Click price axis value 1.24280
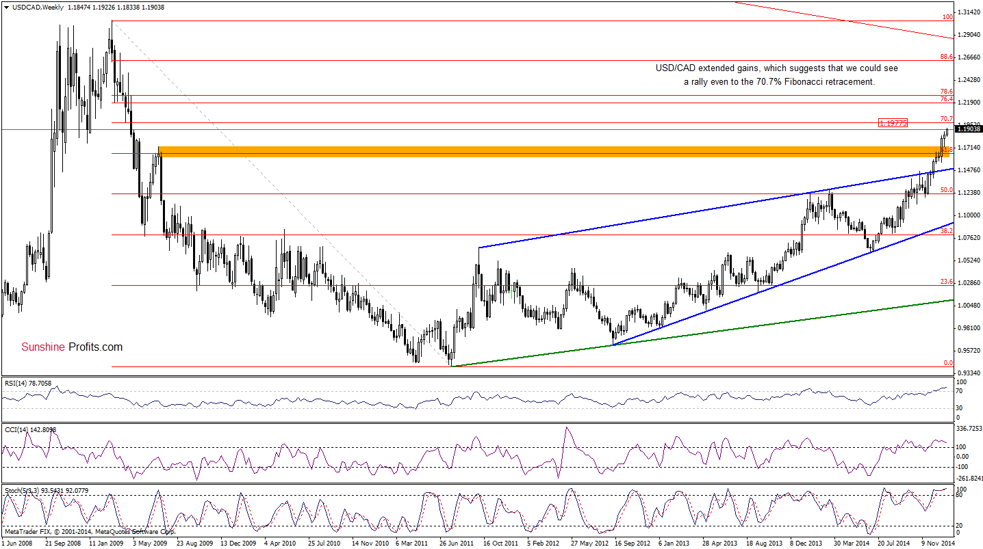Viewport: 983px width, 549px height. coord(969,80)
